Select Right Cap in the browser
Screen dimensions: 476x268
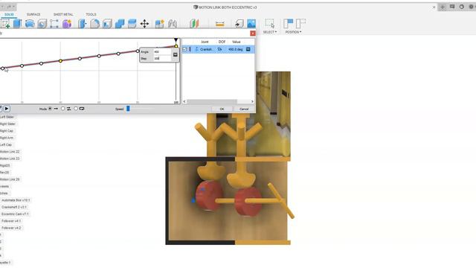(x=7, y=131)
